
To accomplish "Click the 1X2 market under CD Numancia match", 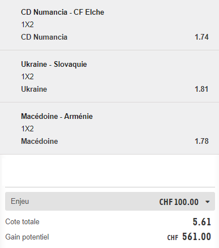I will (x=27, y=24).
